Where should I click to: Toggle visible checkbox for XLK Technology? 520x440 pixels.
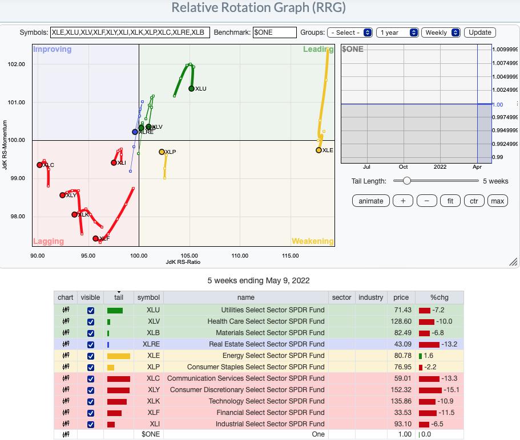click(x=90, y=401)
